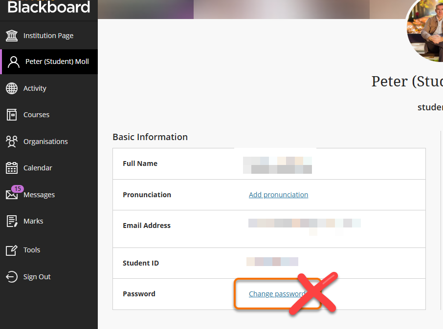Check messages via the envelope icon
443x329 pixels.
(12, 194)
